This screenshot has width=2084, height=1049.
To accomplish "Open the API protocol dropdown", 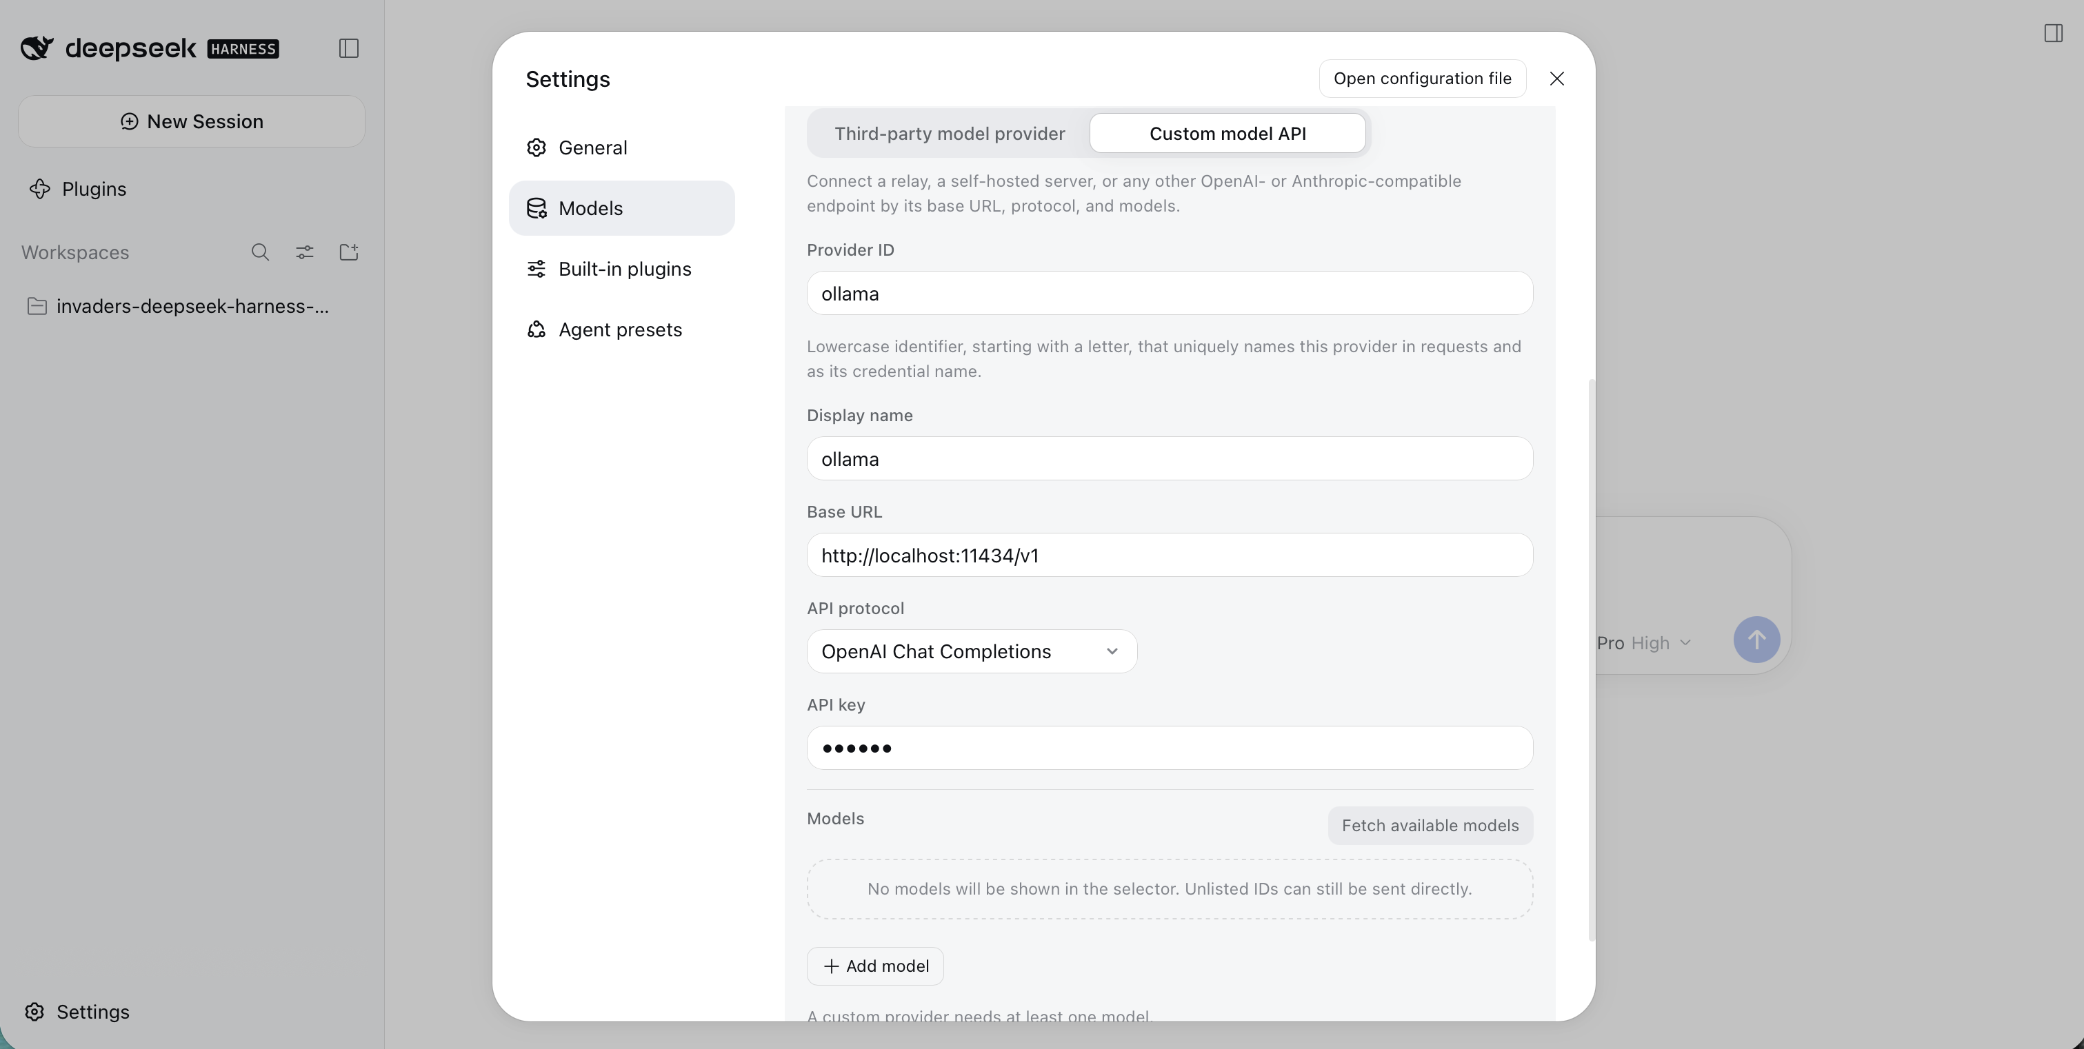I will click(x=972, y=652).
